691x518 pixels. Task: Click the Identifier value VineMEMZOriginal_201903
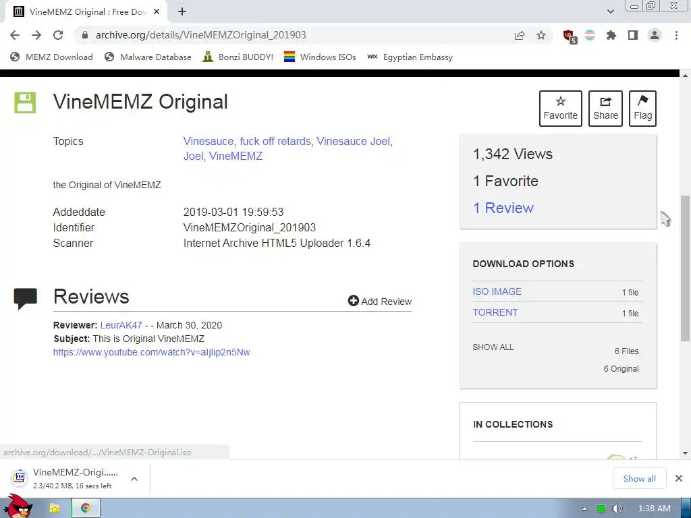coord(250,228)
